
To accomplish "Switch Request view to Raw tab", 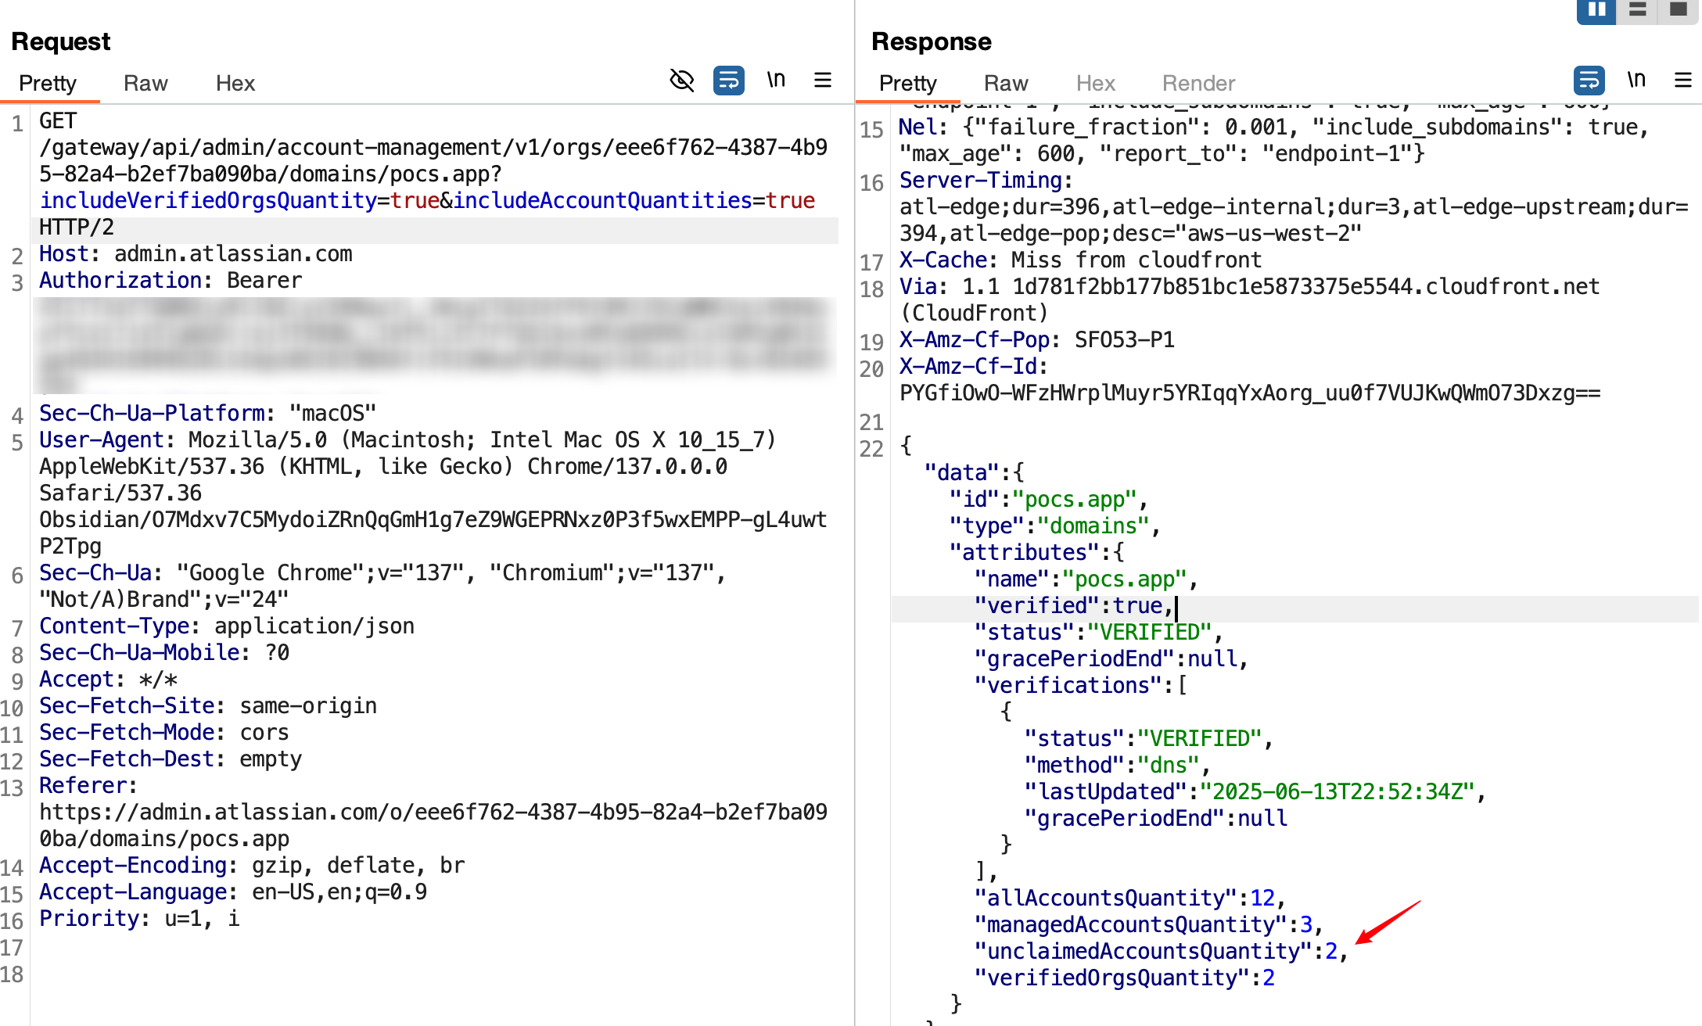I will (145, 83).
